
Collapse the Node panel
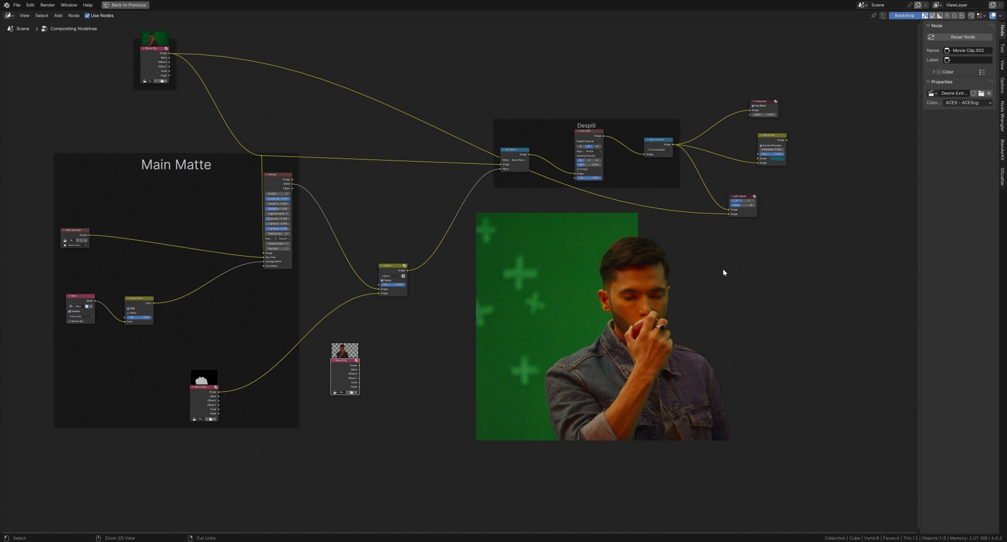928,26
